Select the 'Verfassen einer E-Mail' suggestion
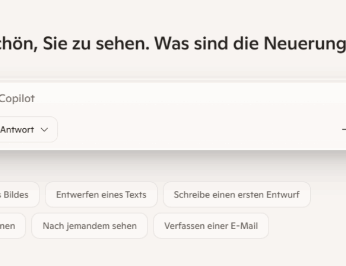 click(x=211, y=226)
